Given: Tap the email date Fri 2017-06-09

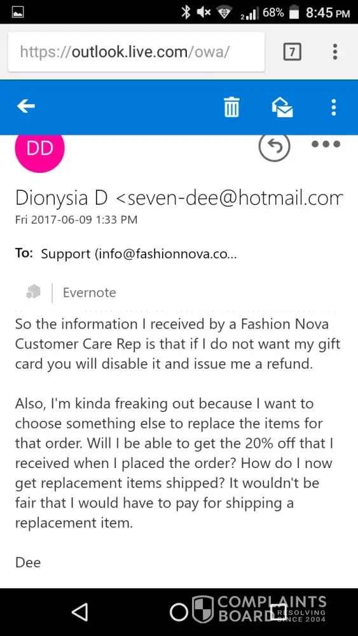Looking at the screenshot, I should pyautogui.click(x=76, y=220).
